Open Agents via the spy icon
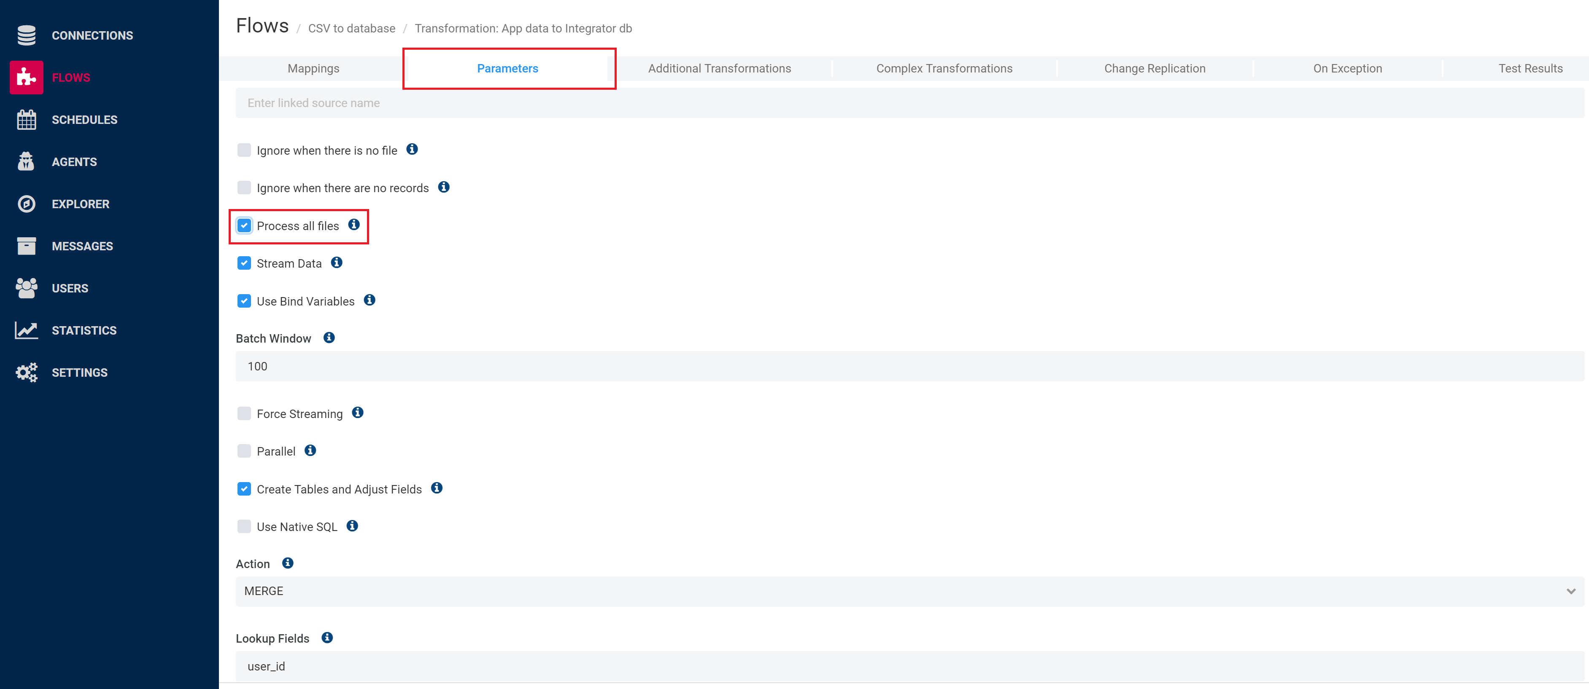1589x689 pixels. click(x=27, y=161)
